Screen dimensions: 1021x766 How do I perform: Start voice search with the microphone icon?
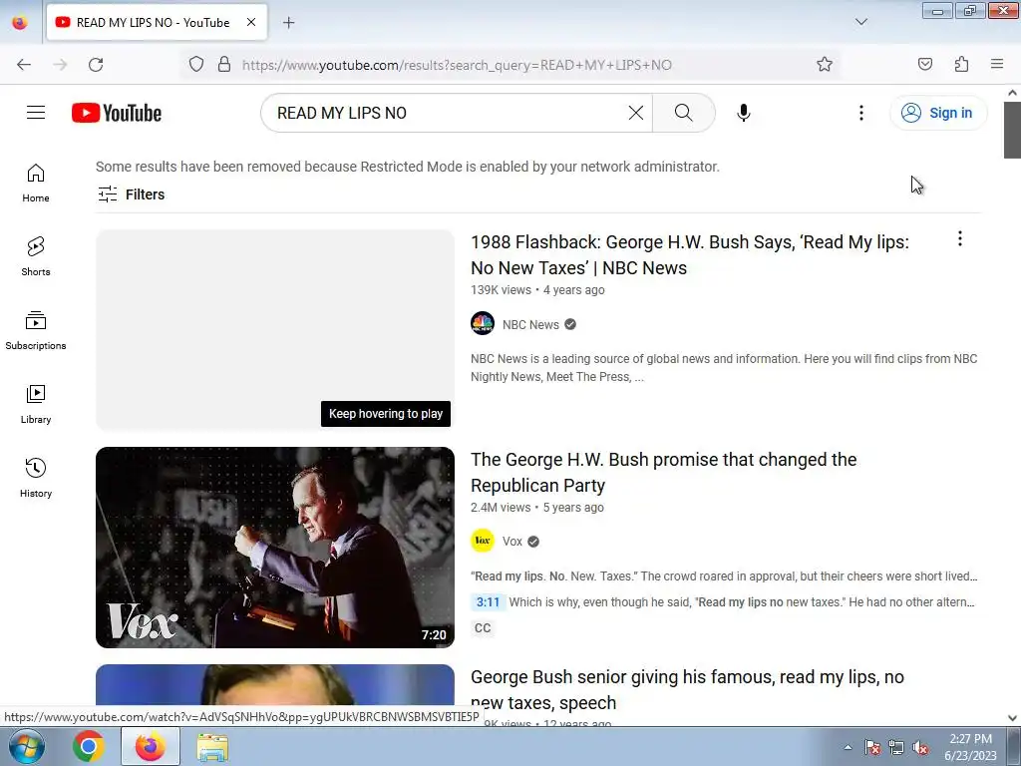pos(743,113)
